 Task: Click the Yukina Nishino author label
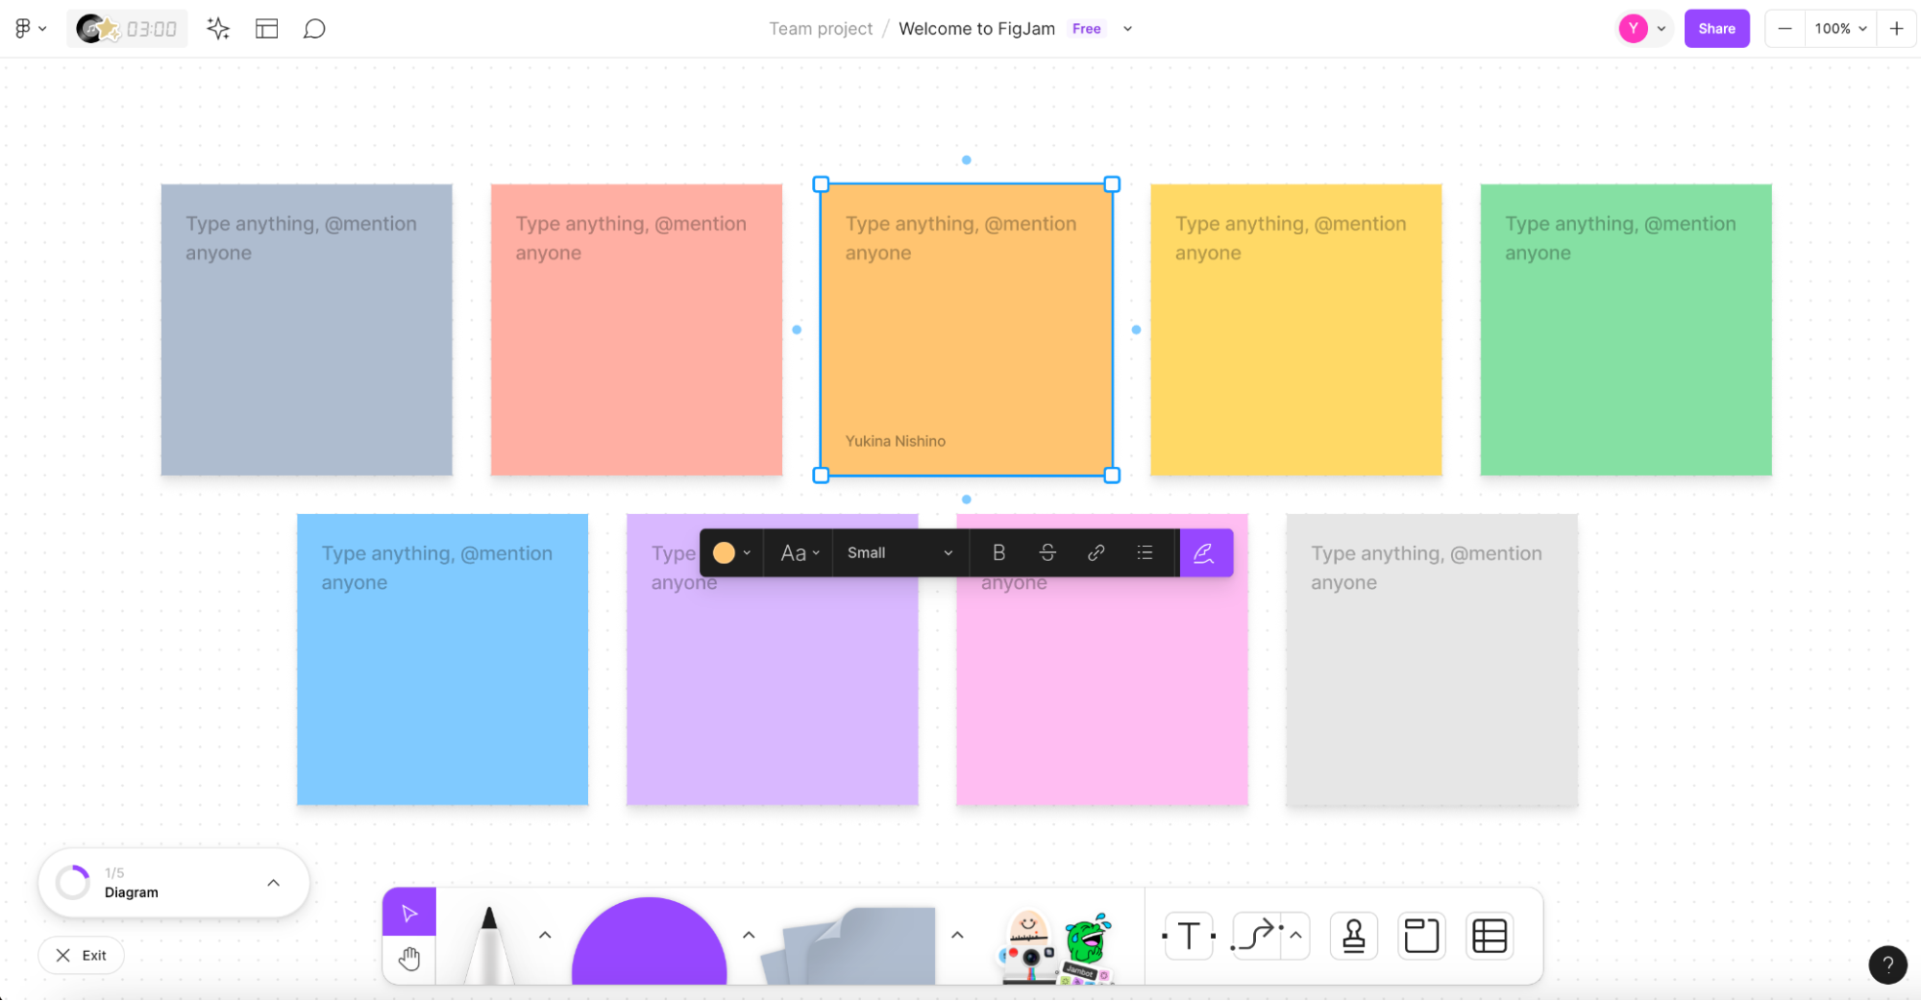tap(896, 441)
